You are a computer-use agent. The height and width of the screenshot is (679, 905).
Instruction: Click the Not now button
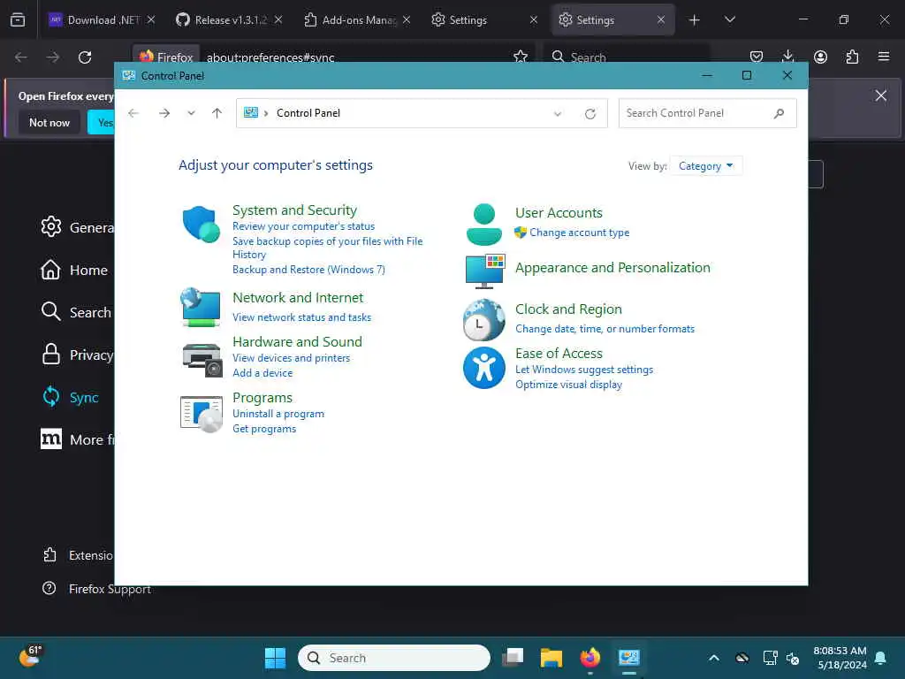click(x=49, y=122)
